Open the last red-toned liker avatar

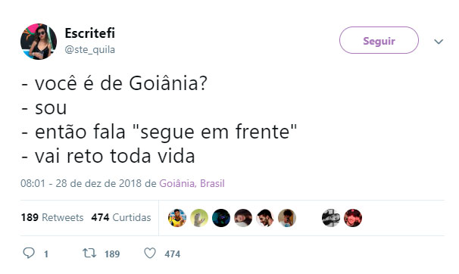click(353, 218)
